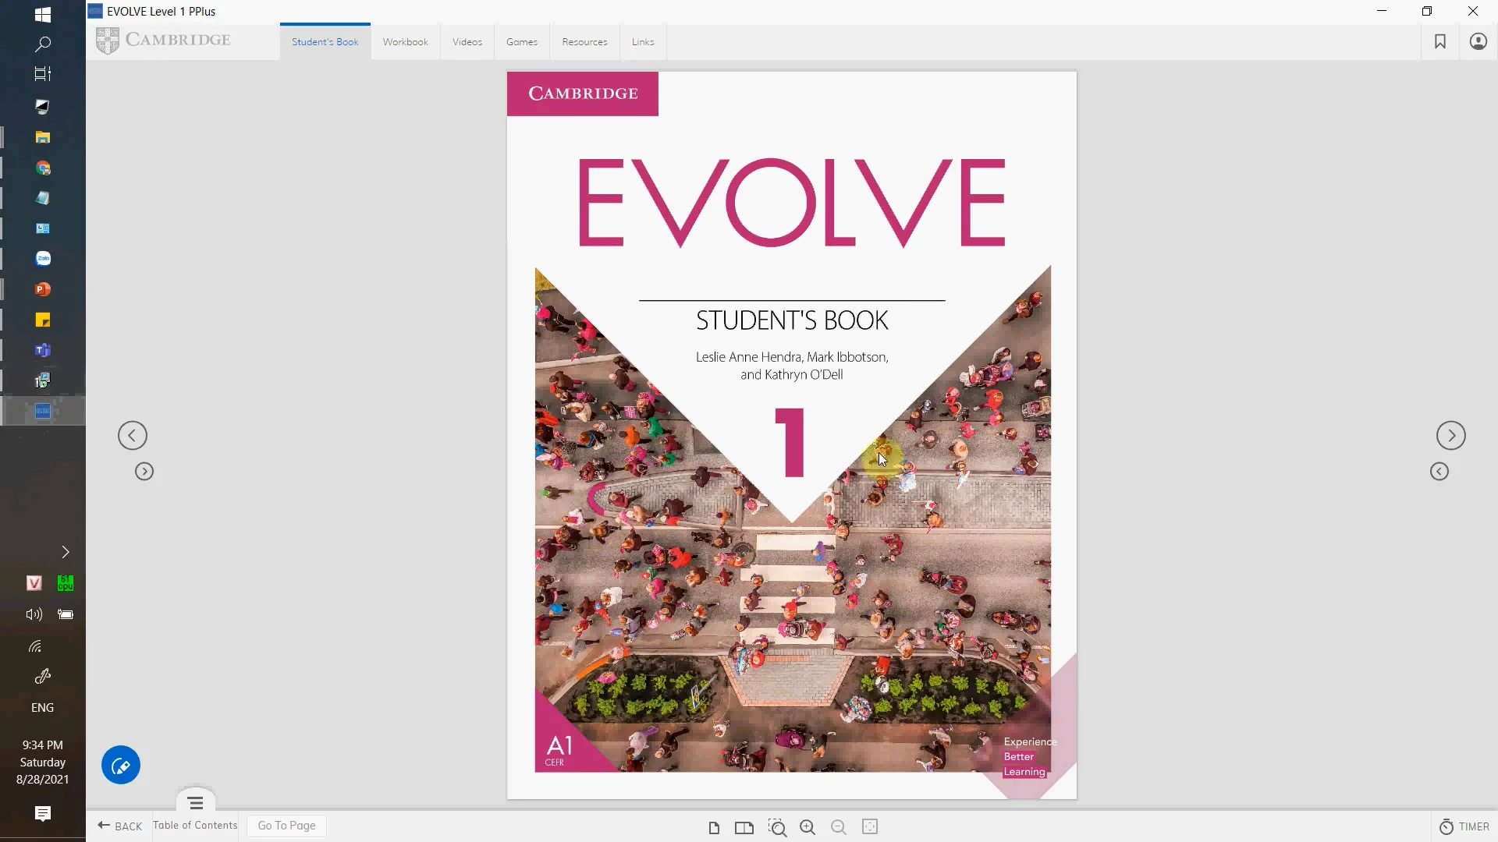Image resolution: width=1498 pixels, height=842 pixels.
Task: Click the Go To Page field
Action: point(286,826)
